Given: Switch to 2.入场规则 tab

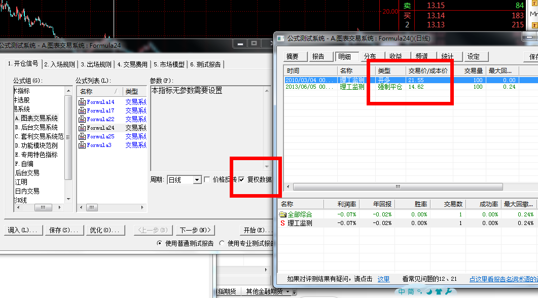Looking at the screenshot, I should coord(60,64).
